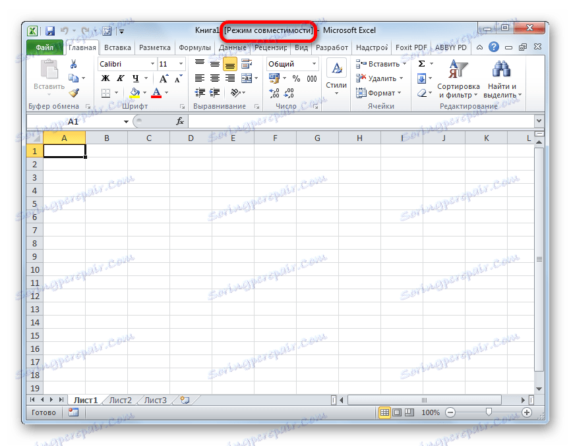Click the middle vertical align icon
Screen dimensions: 571x446
pyautogui.click(x=215, y=64)
